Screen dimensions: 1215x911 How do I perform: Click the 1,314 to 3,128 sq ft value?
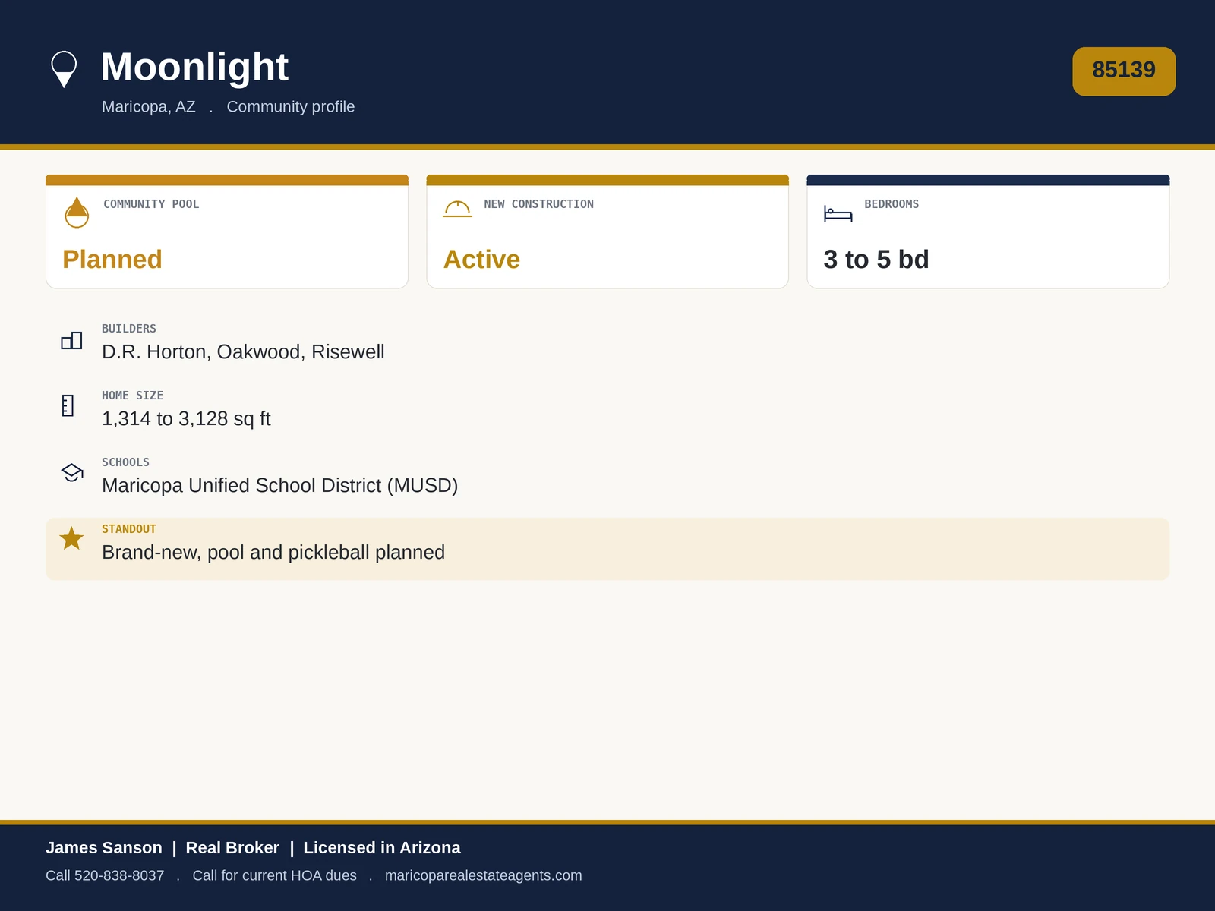click(x=186, y=419)
